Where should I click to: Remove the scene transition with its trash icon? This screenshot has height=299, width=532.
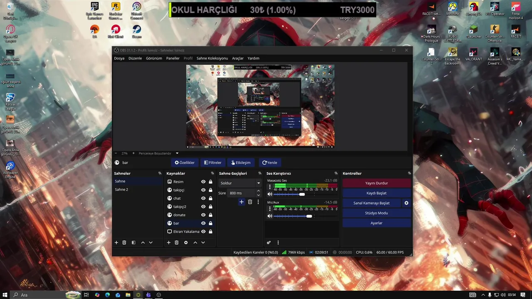point(250,202)
